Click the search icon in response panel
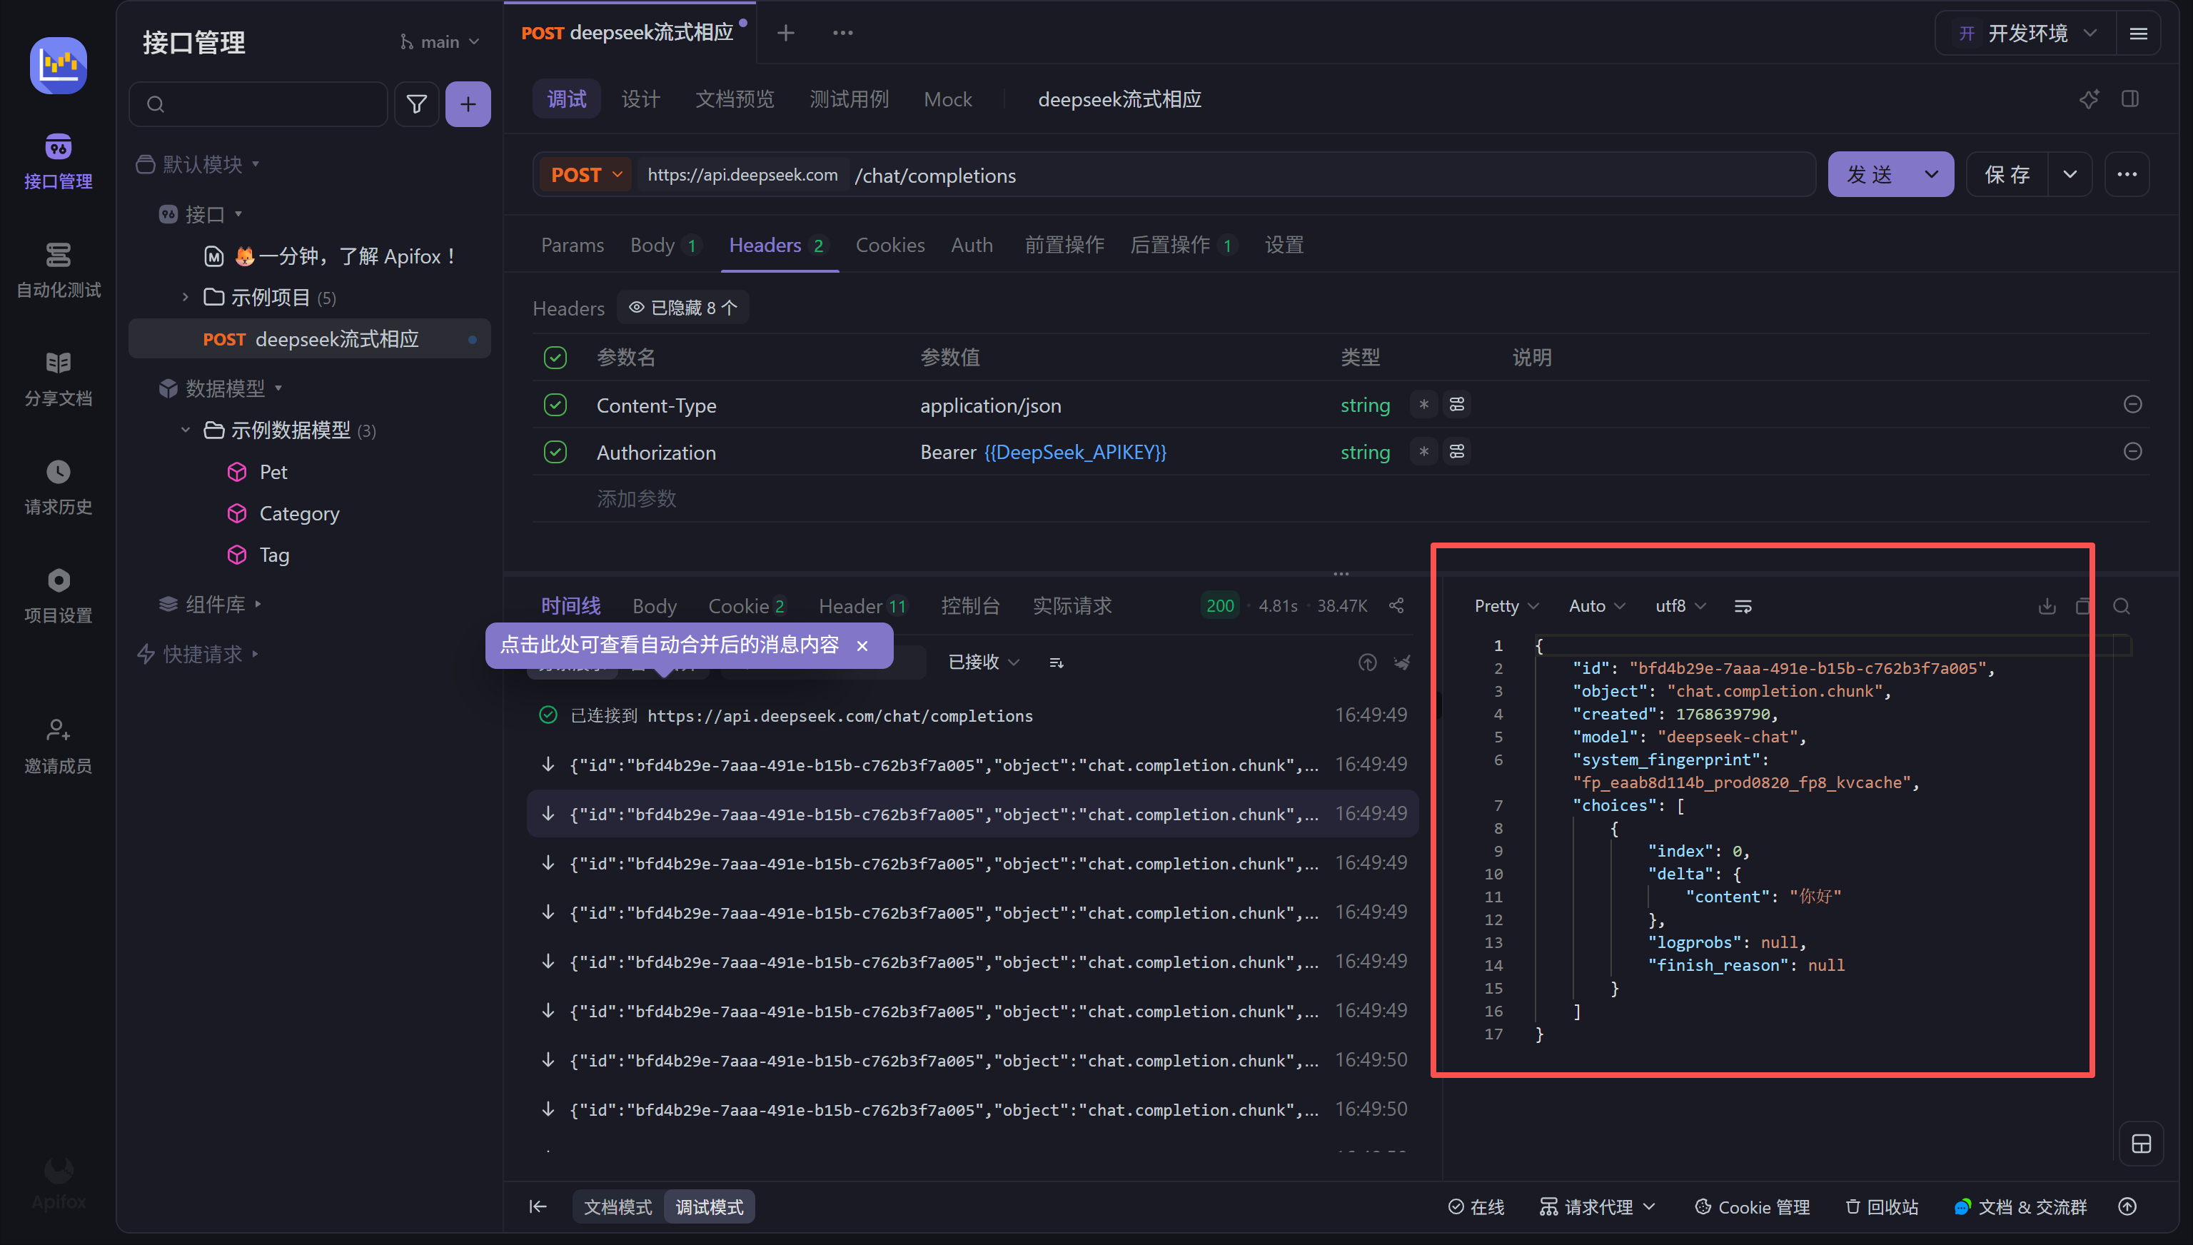2193x1245 pixels. tap(2121, 606)
